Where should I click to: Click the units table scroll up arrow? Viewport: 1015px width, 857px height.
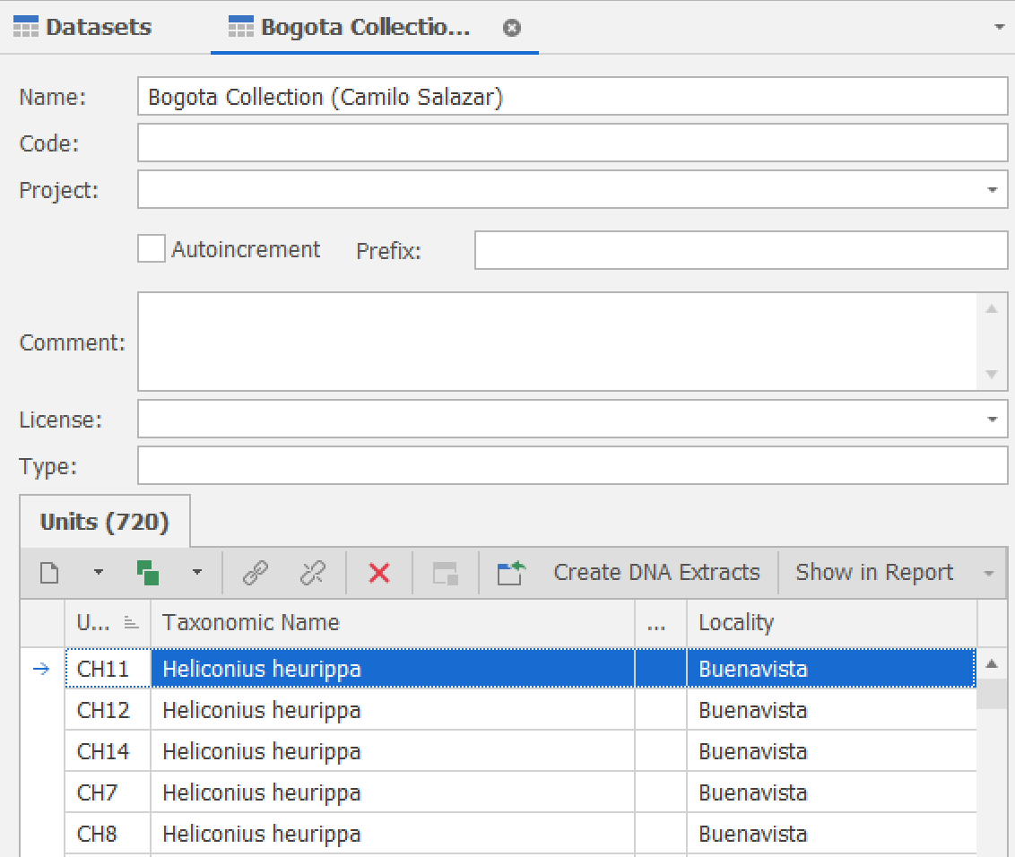pos(992,663)
